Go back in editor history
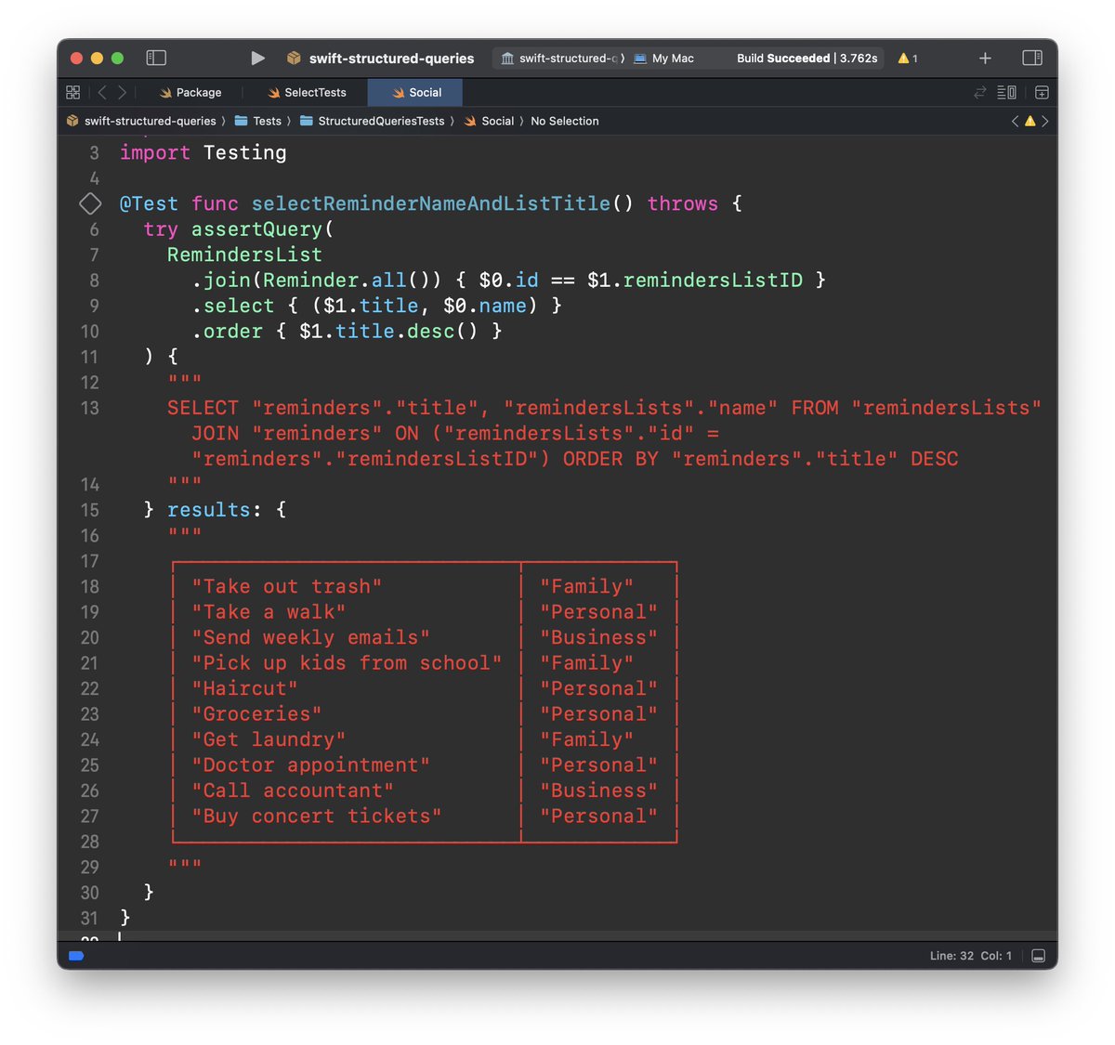 [x=102, y=92]
